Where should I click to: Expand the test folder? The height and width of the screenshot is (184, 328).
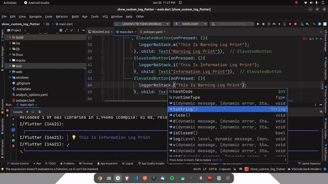tap(10, 66)
